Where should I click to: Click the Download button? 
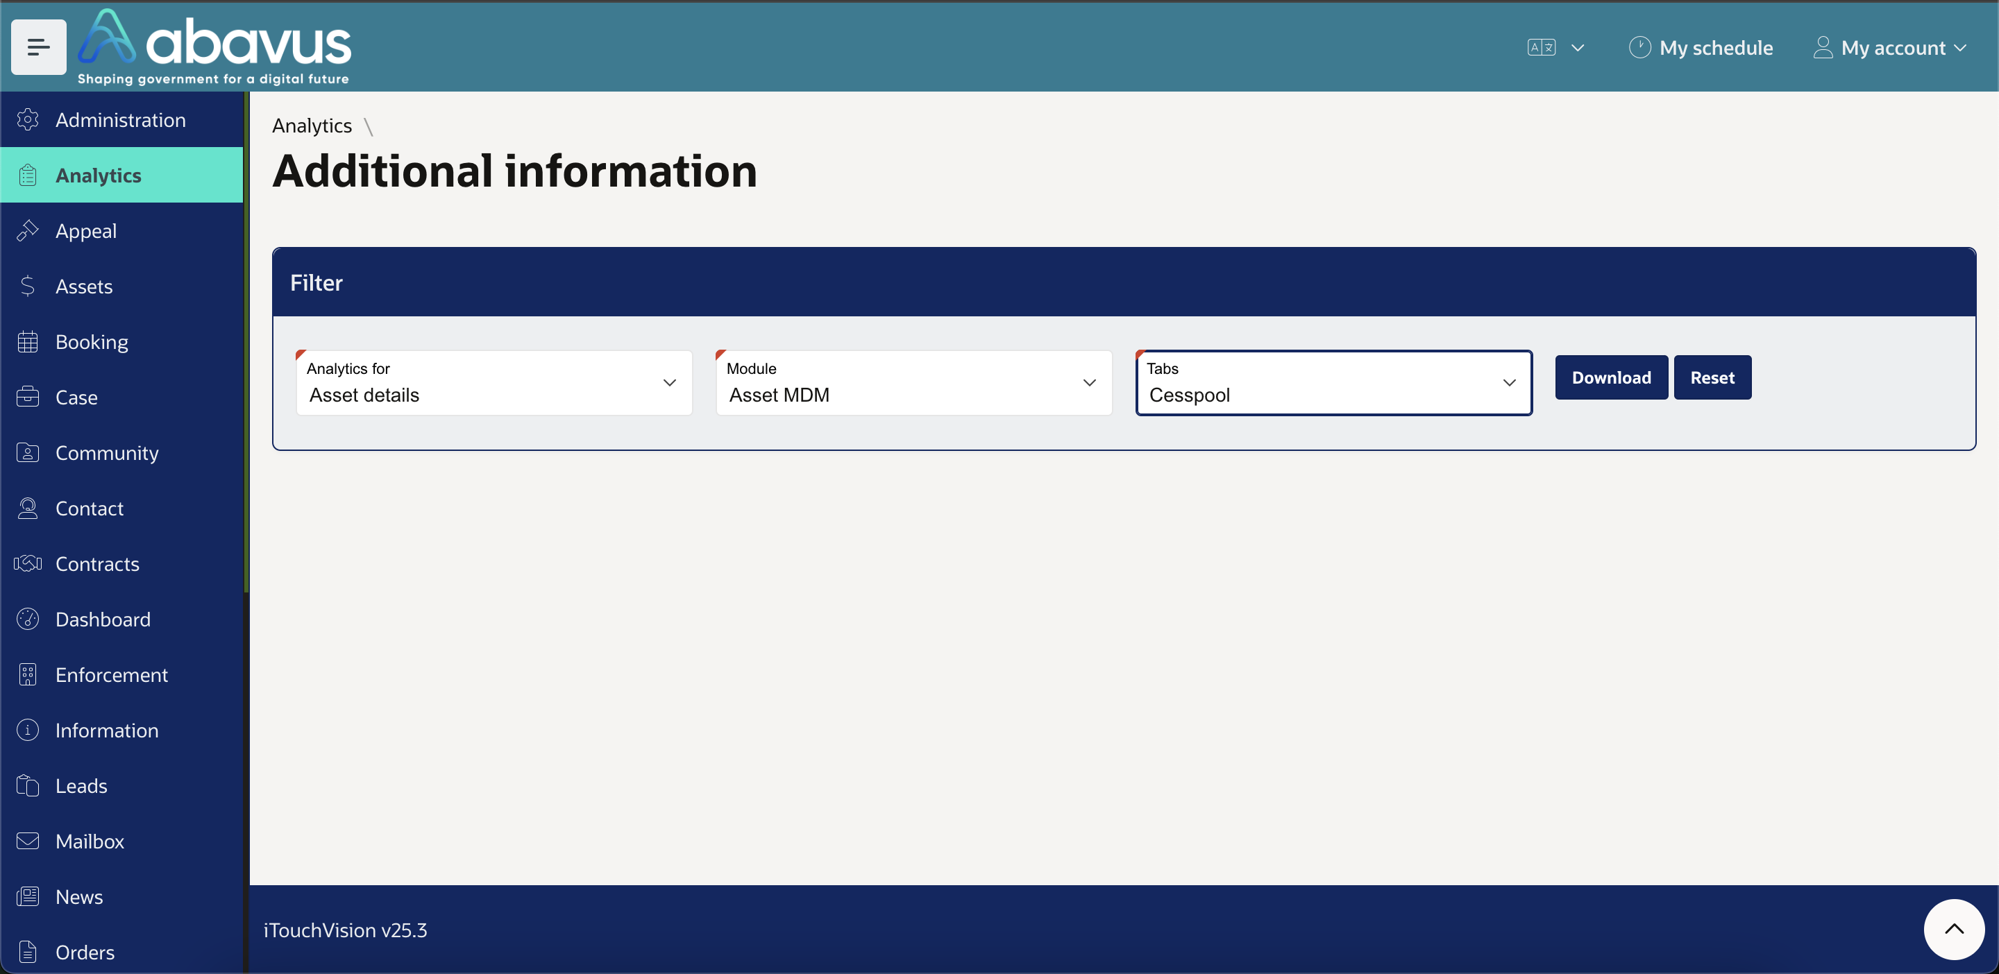click(1612, 377)
